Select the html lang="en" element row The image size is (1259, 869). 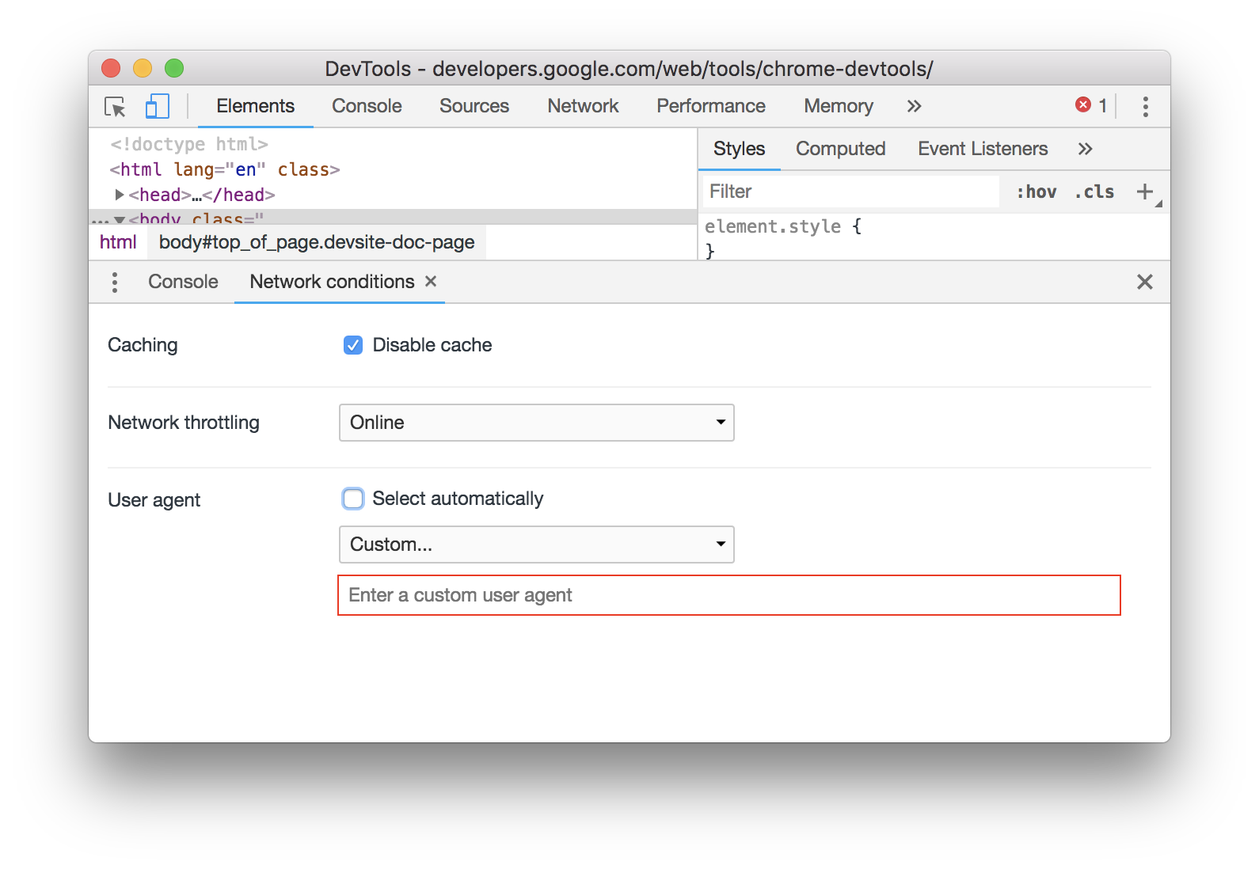(x=225, y=169)
